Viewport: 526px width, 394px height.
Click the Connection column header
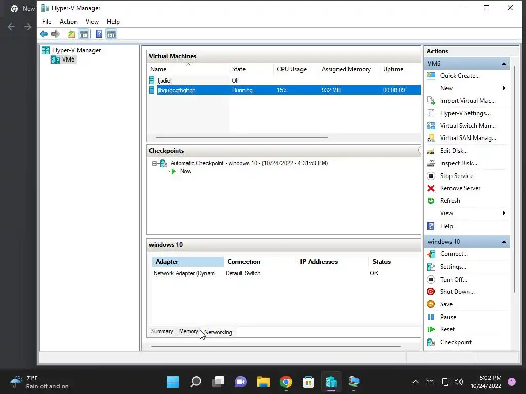click(x=260, y=262)
